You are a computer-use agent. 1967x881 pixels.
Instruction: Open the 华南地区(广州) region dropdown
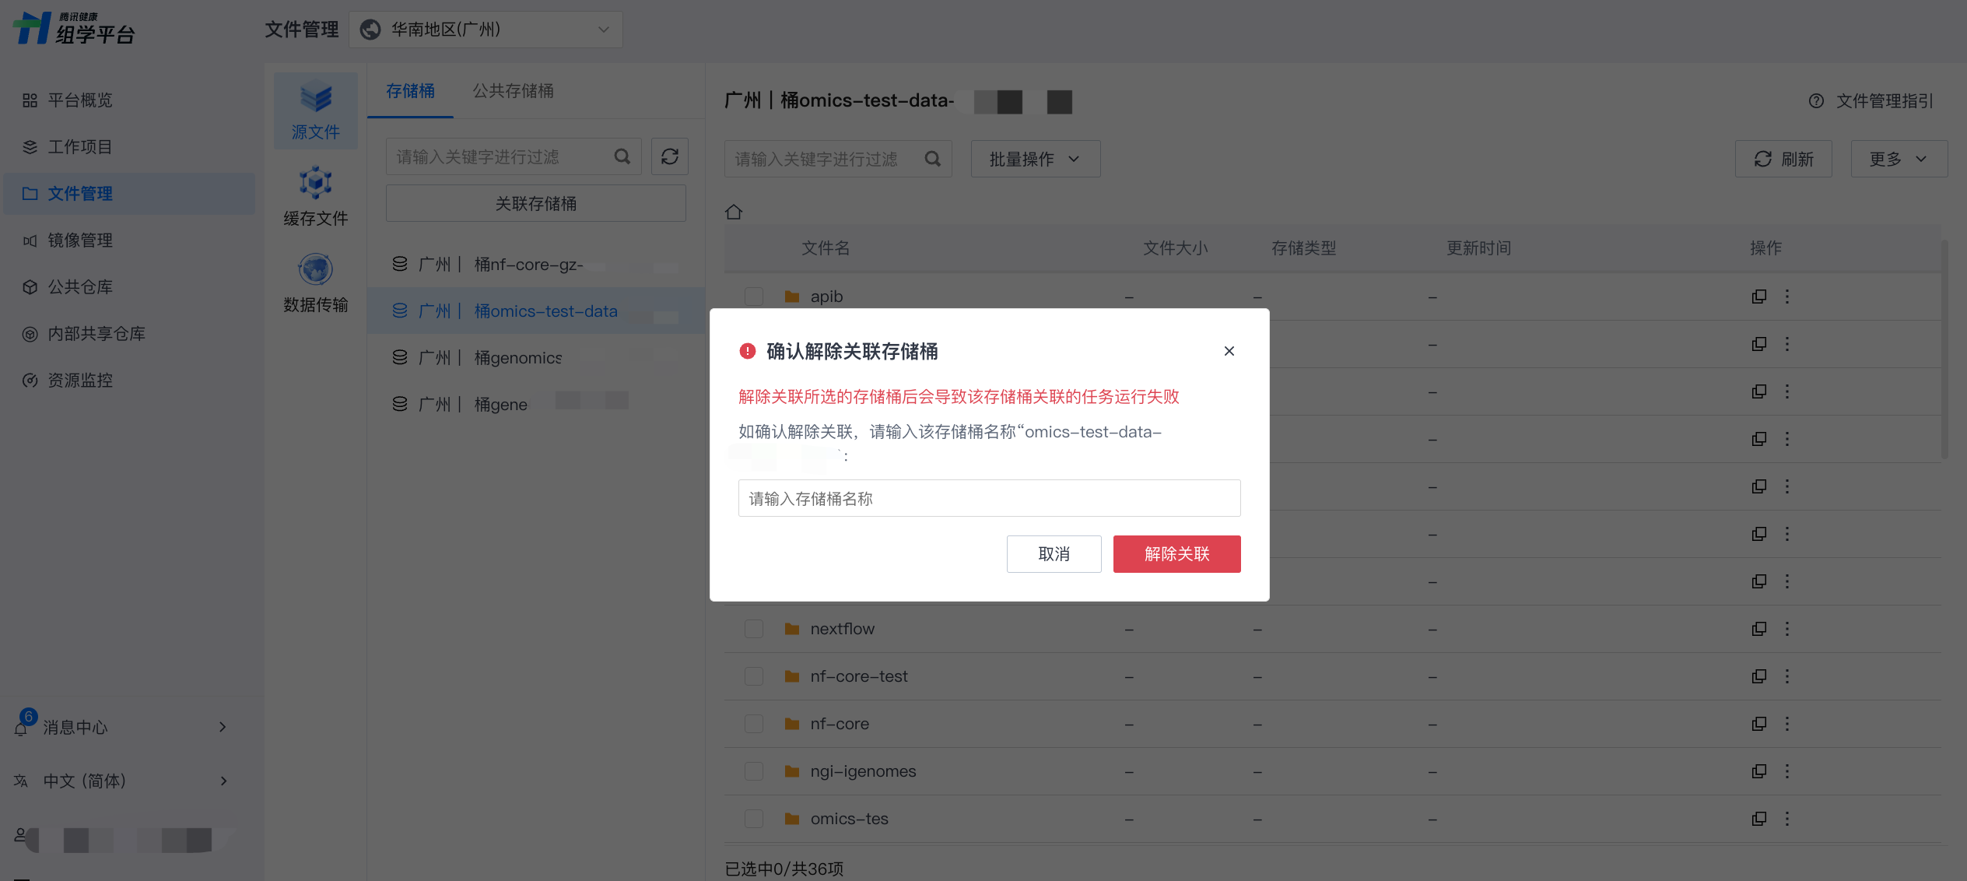pyautogui.click(x=486, y=30)
